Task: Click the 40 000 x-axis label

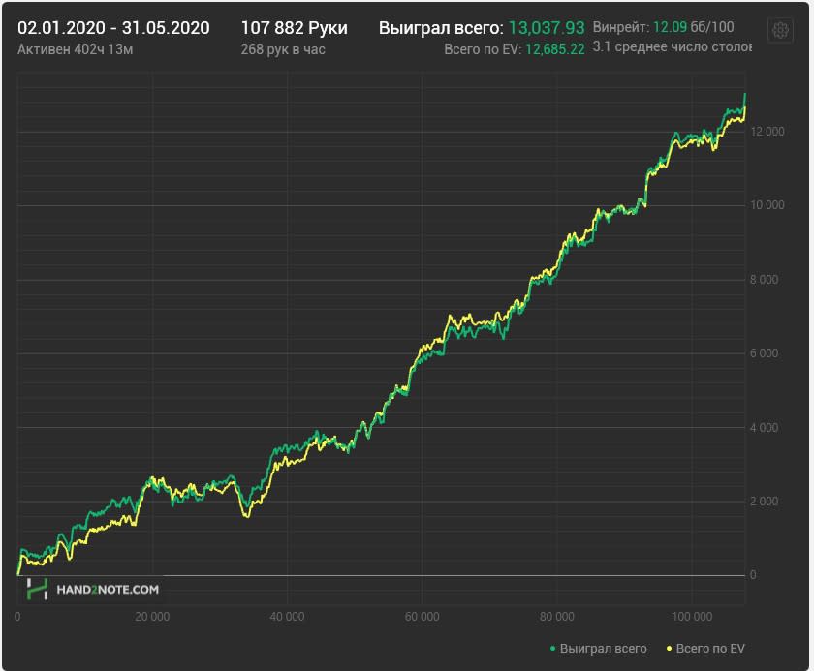Action: [287, 617]
